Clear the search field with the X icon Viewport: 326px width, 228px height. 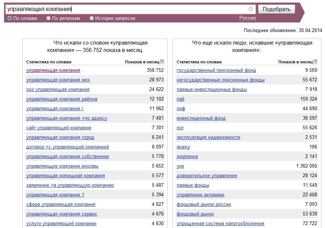tap(251, 9)
